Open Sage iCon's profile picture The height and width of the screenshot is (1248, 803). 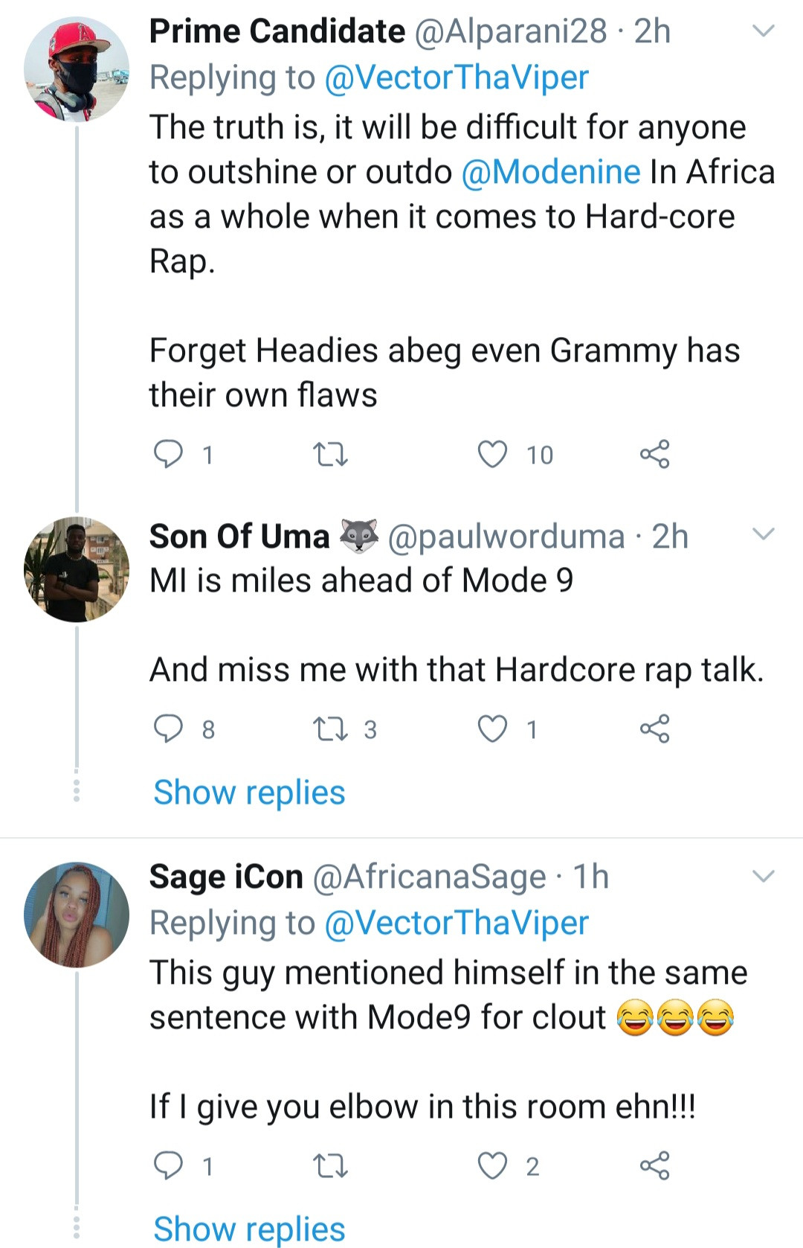pyautogui.click(x=77, y=915)
